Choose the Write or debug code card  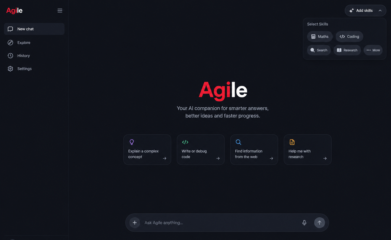click(201, 150)
